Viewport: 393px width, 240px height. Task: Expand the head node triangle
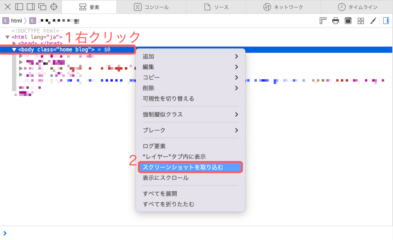(x=14, y=43)
